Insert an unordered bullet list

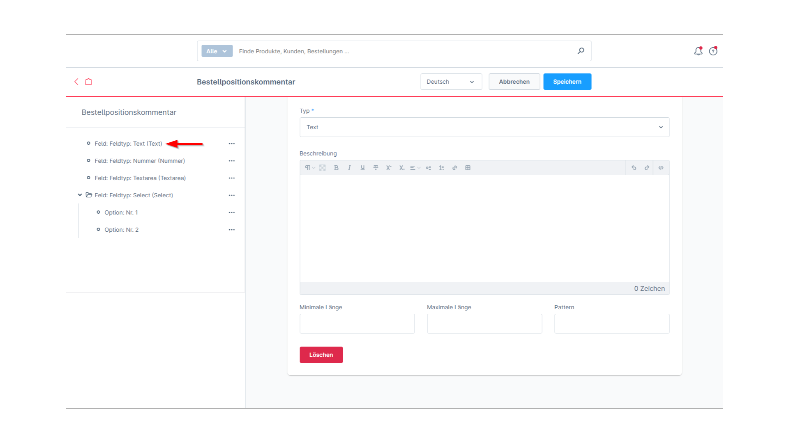pyautogui.click(x=428, y=168)
